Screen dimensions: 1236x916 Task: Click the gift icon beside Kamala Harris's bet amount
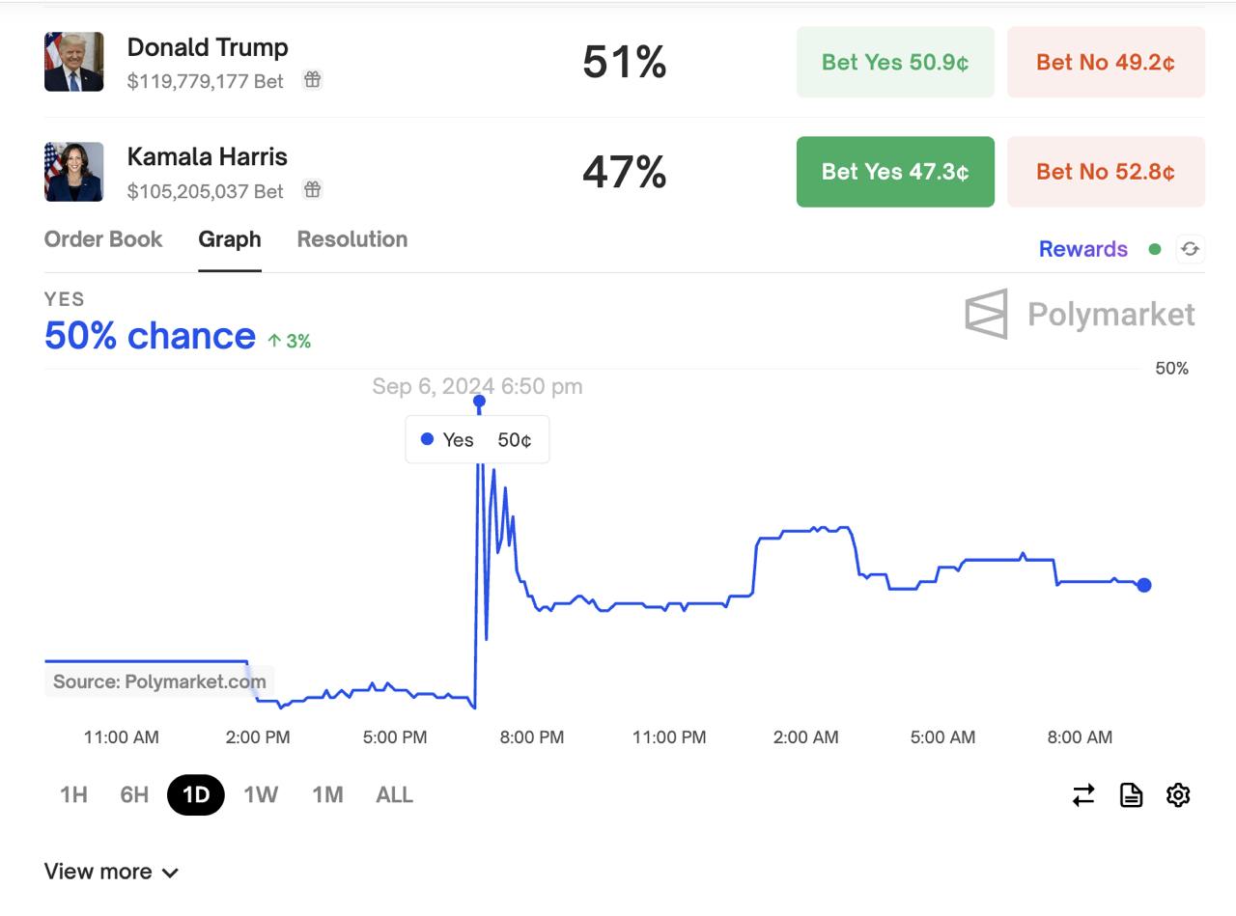(312, 189)
